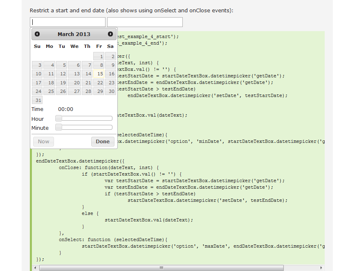Image resolution: width=339 pixels, height=271 pixels.
Task: Select March 12
Action: [x=61, y=74]
